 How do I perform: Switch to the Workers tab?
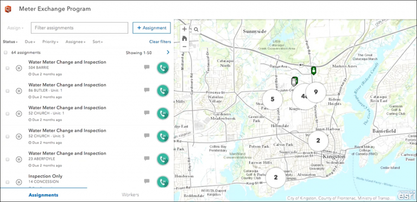(x=130, y=195)
